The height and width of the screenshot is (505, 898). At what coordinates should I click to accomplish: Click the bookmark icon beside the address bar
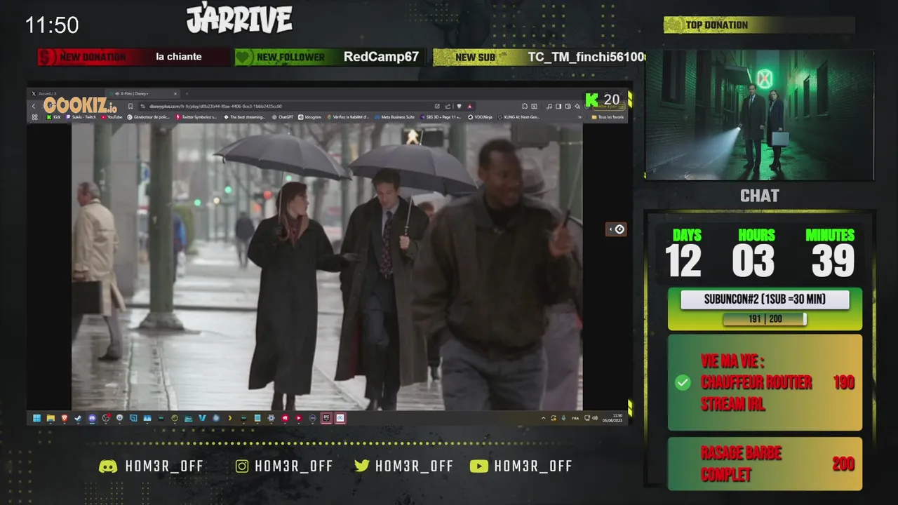(130, 106)
